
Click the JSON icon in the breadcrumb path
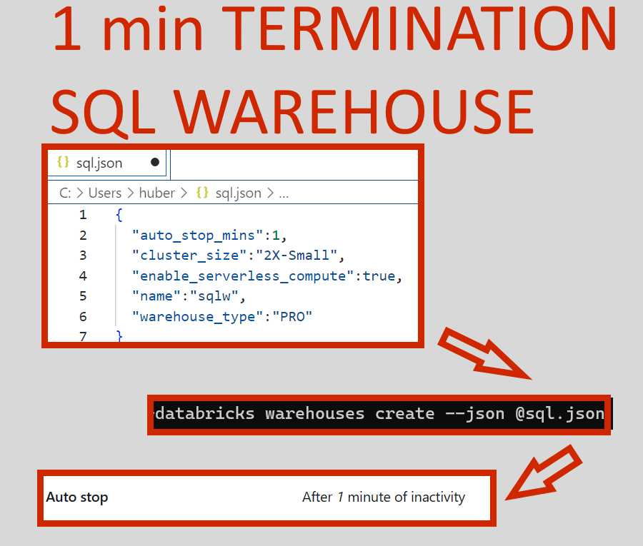coord(202,193)
